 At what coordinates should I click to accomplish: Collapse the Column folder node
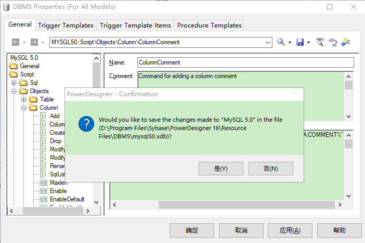24,108
